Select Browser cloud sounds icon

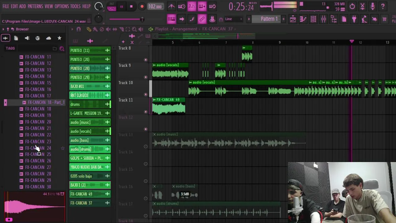(49, 38)
